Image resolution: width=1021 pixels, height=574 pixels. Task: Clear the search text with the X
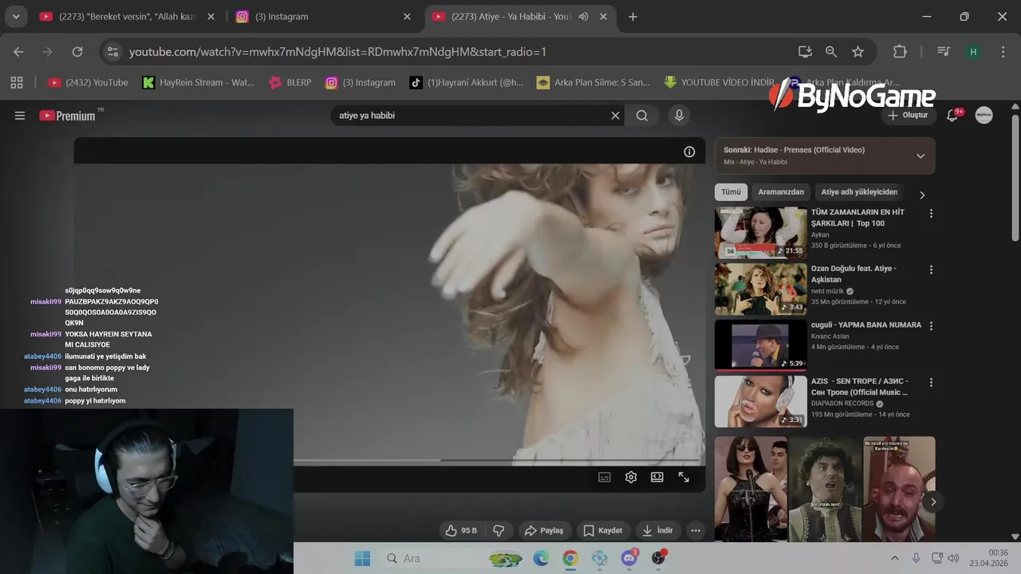pyautogui.click(x=615, y=116)
